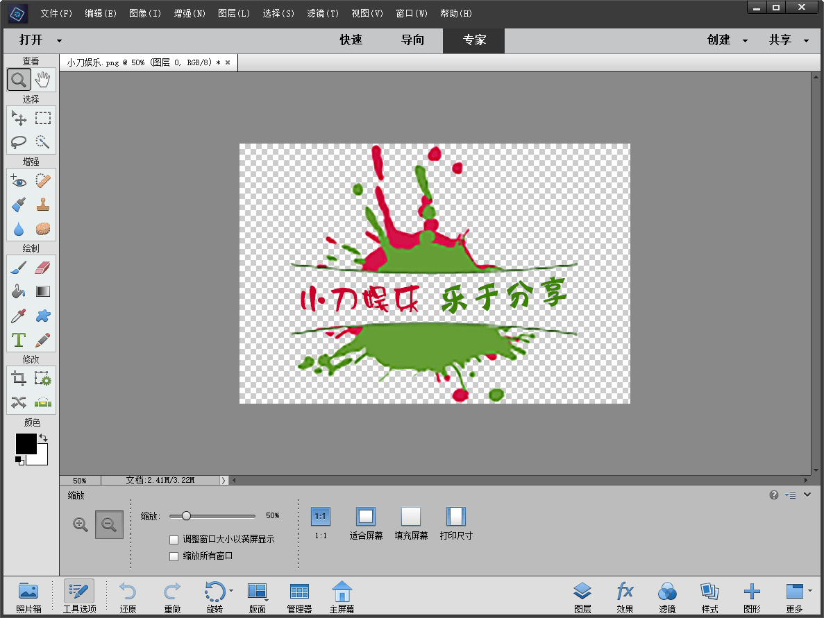Select the Hand tool

[x=43, y=80]
